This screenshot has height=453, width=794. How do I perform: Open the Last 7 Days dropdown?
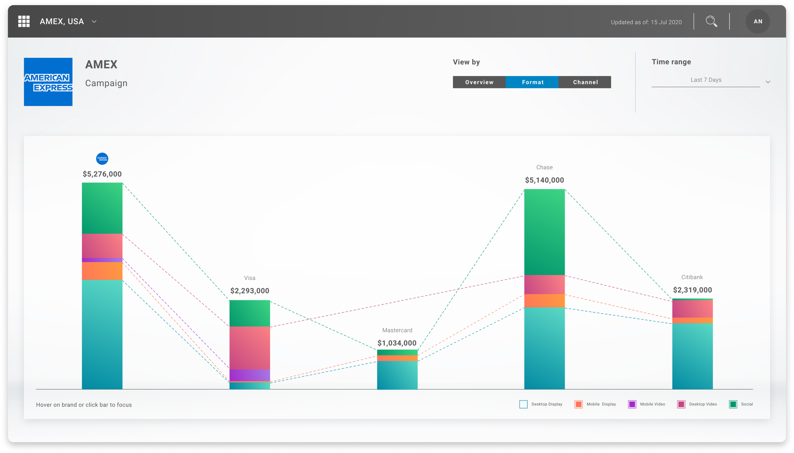coord(706,80)
